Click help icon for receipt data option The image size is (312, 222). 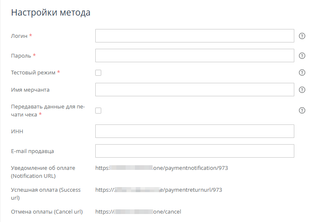click(302, 111)
